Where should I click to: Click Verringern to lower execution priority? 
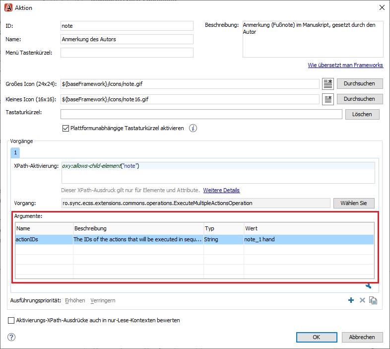103,300
